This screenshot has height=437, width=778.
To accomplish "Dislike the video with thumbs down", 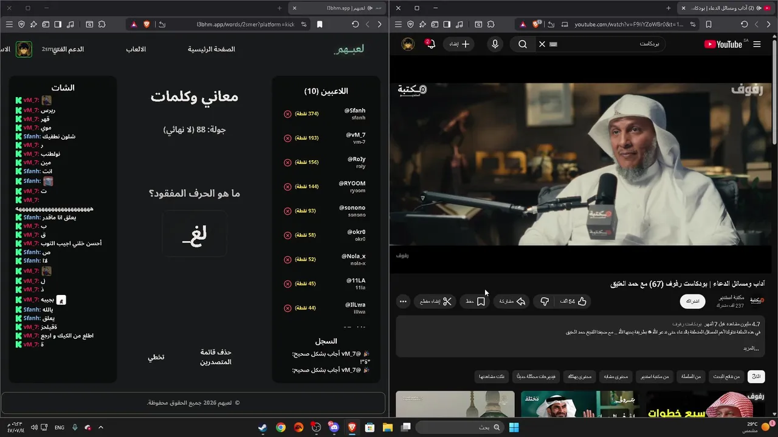I will [545, 301].
